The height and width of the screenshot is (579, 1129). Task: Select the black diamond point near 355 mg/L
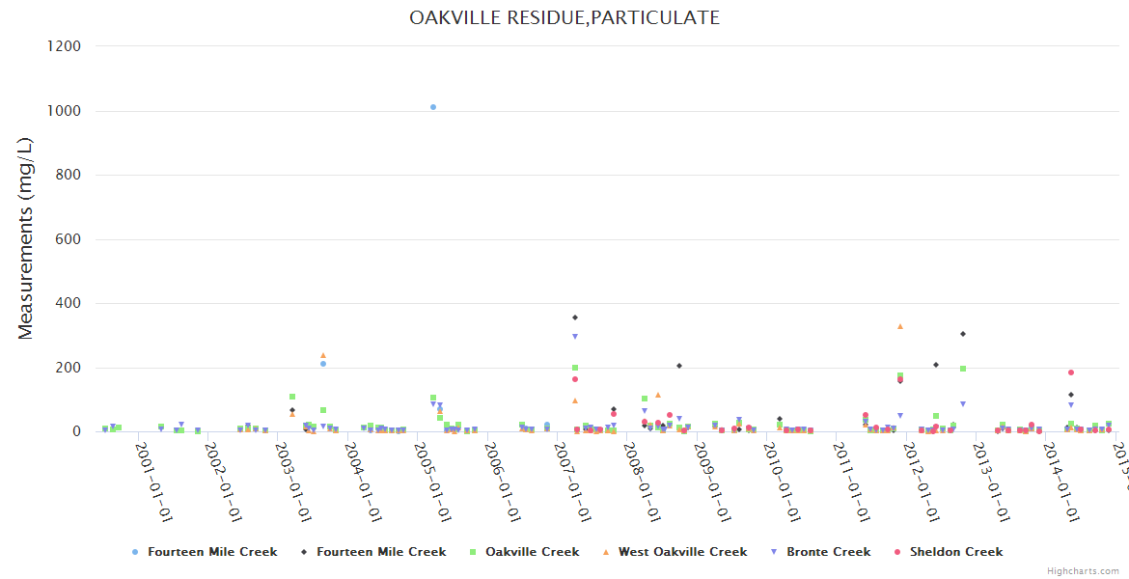pyautogui.click(x=575, y=317)
